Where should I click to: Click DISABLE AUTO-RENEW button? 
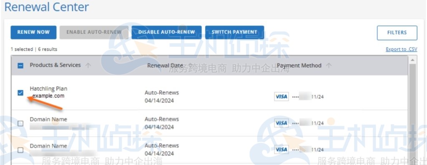[166, 32]
